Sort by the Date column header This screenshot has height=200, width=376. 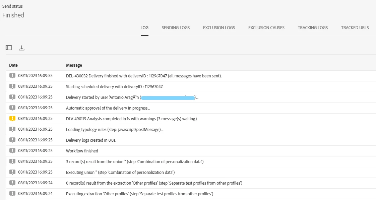point(13,65)
